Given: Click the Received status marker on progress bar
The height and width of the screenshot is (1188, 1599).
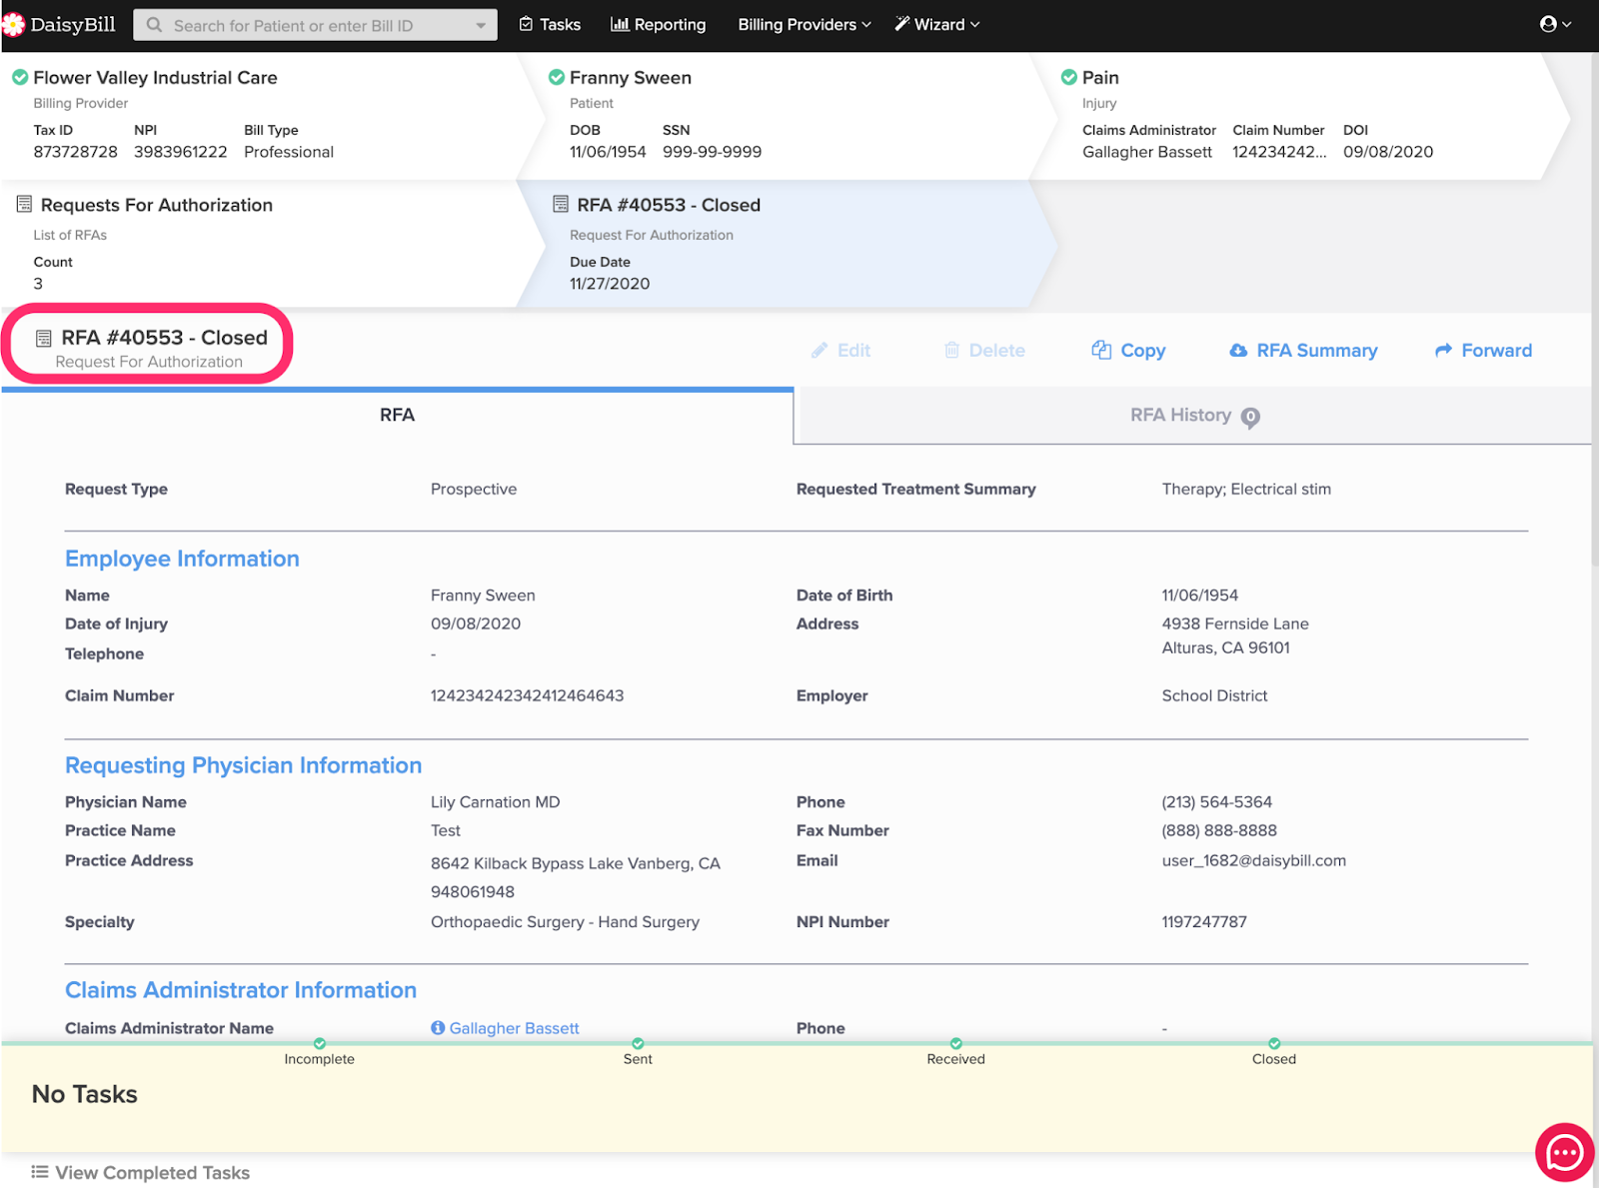Looking at the screenshot, I should pyautogui.click(x=955, y=1044).
